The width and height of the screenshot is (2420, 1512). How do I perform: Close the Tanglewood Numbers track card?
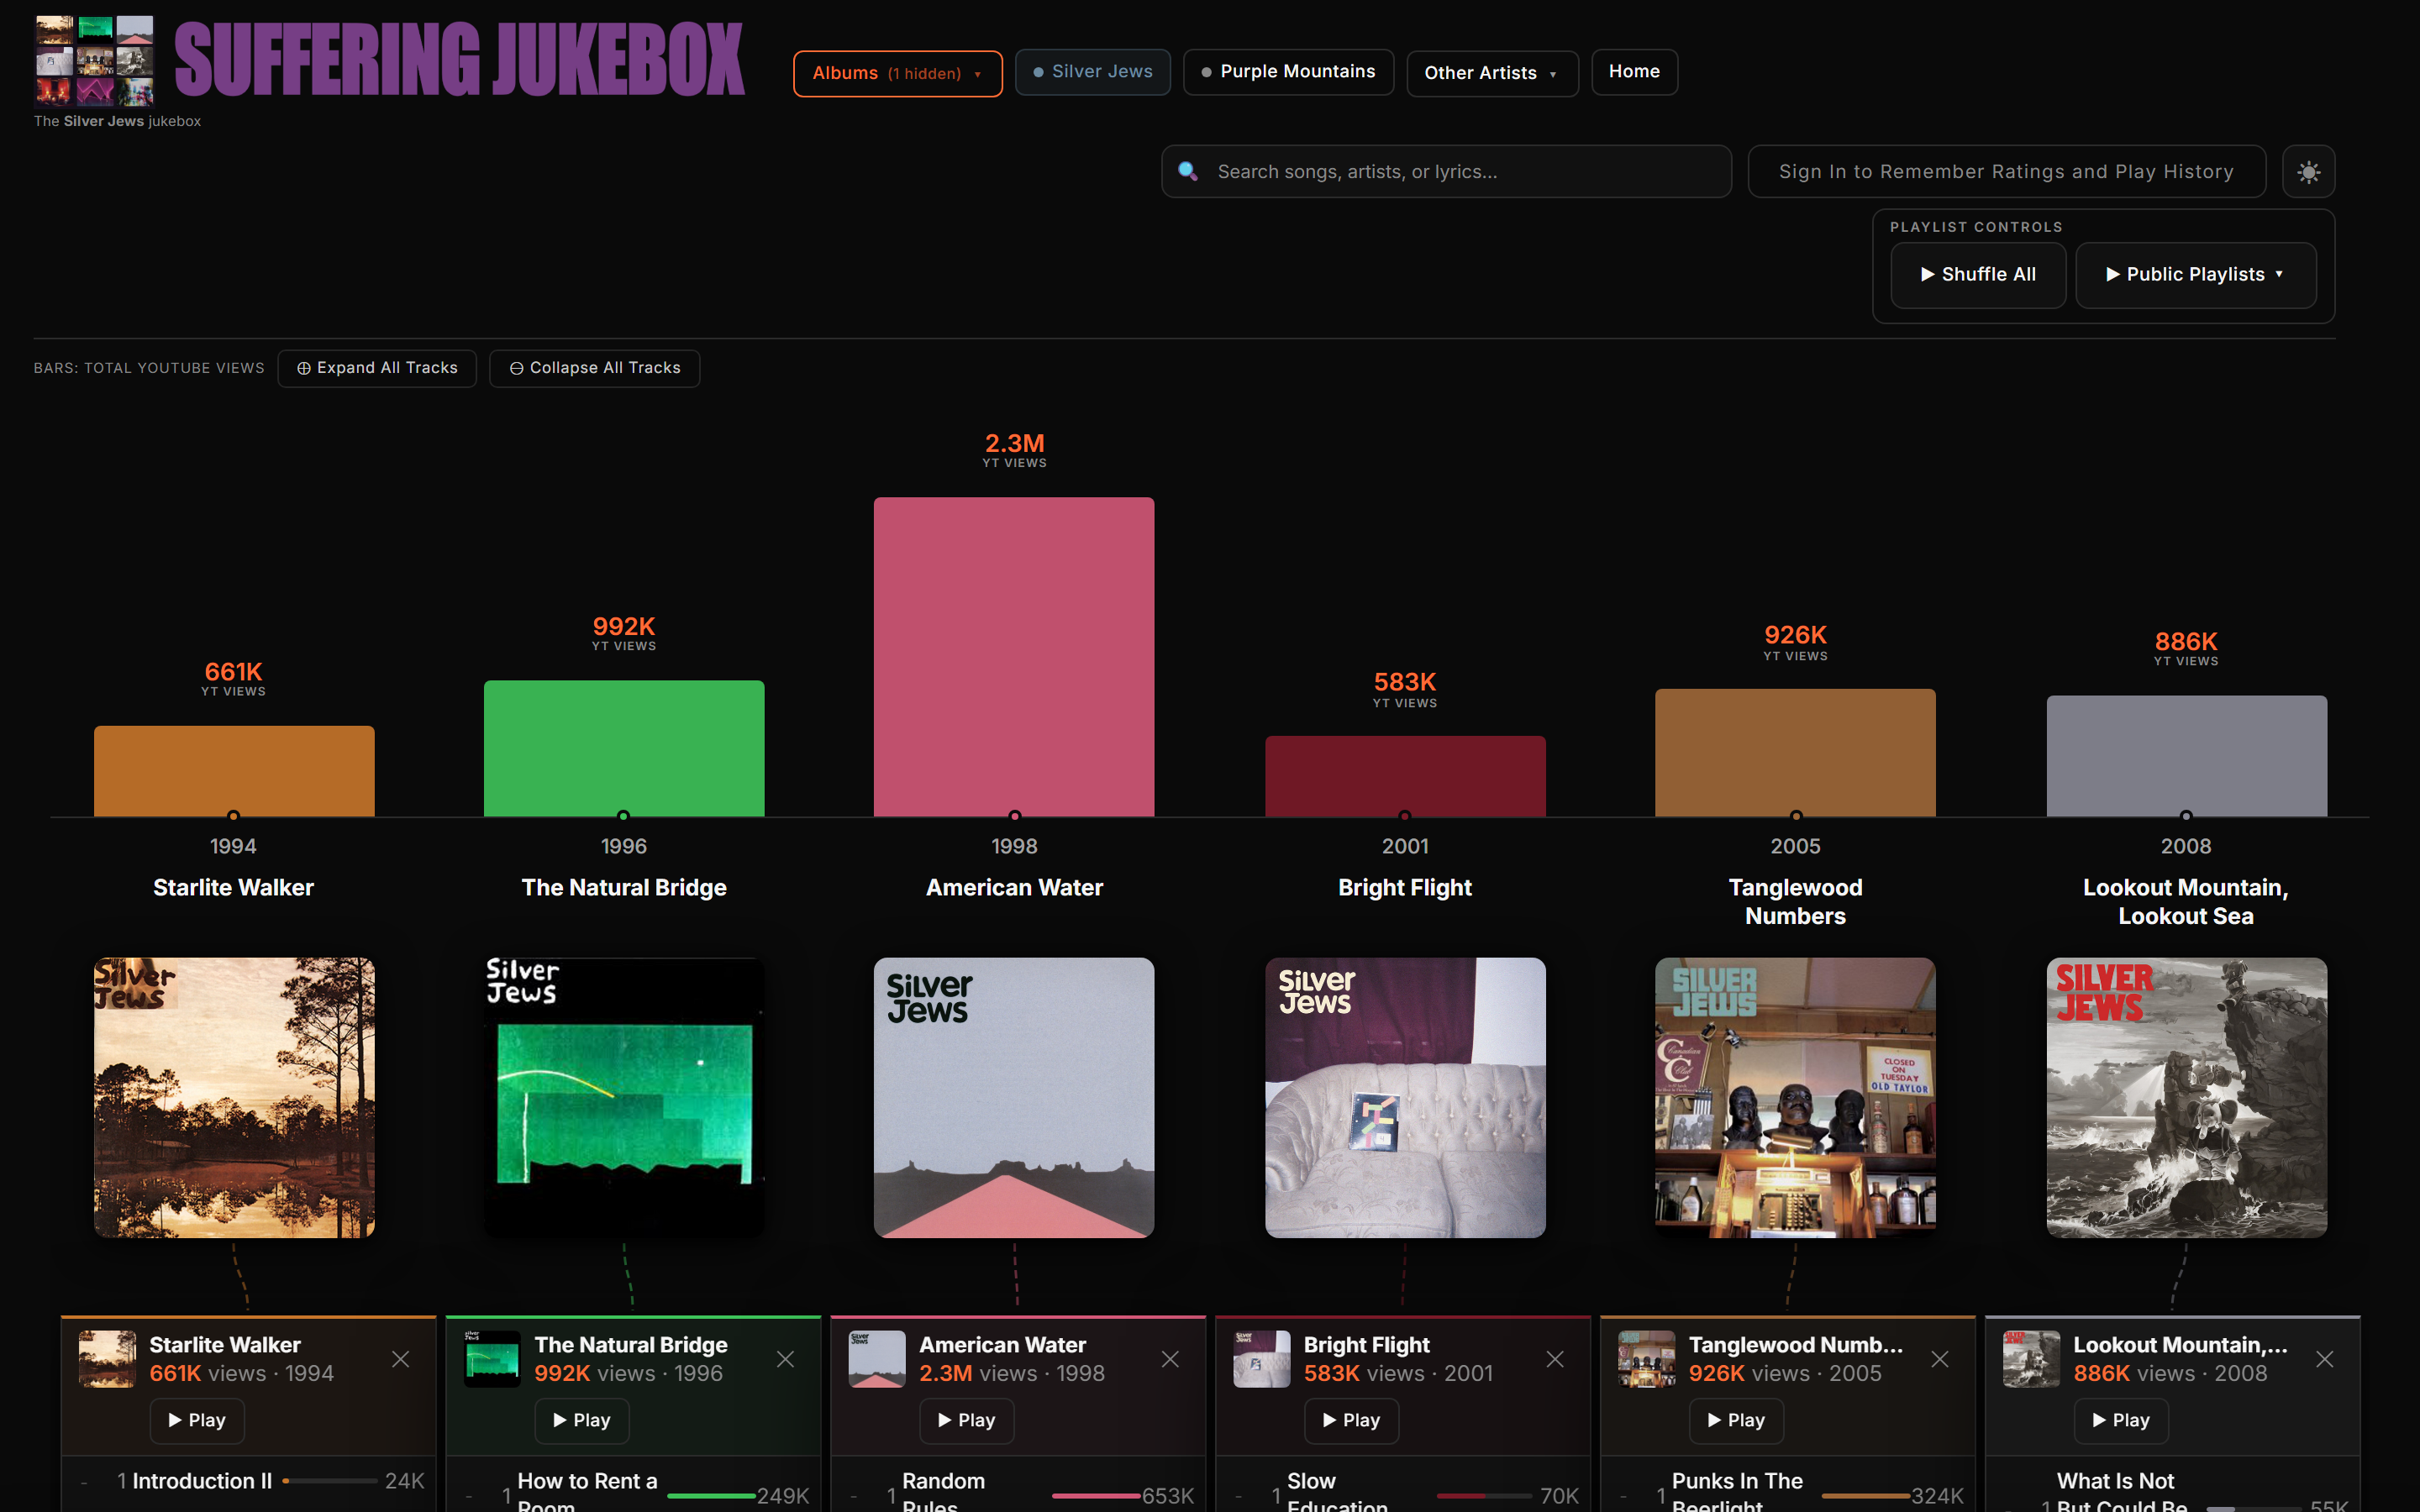[x=1940, y=1359]
